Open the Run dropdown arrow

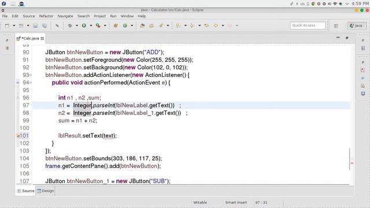pyautogui.click(x=91, y=25)
